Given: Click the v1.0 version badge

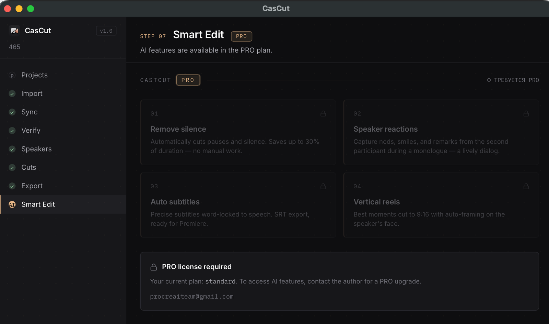Looking at the screenshot, I should pos(106,31).
